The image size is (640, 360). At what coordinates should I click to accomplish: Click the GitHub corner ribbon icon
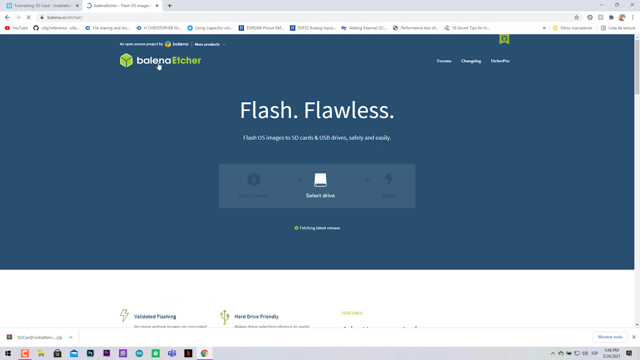point(504,39)
